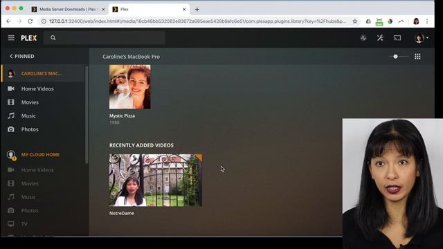Click the Chrome profile avatar
Viewport: 443px width, 249px height.
point(416,21)
